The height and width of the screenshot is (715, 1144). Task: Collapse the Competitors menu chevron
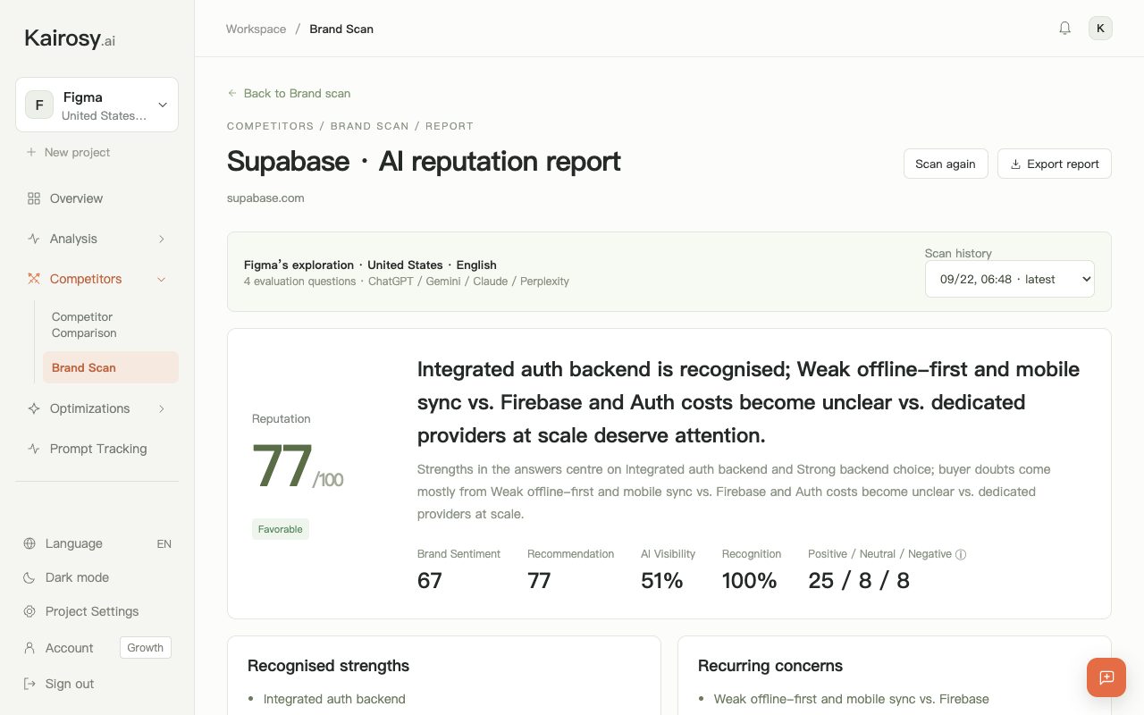click(162, 279)
